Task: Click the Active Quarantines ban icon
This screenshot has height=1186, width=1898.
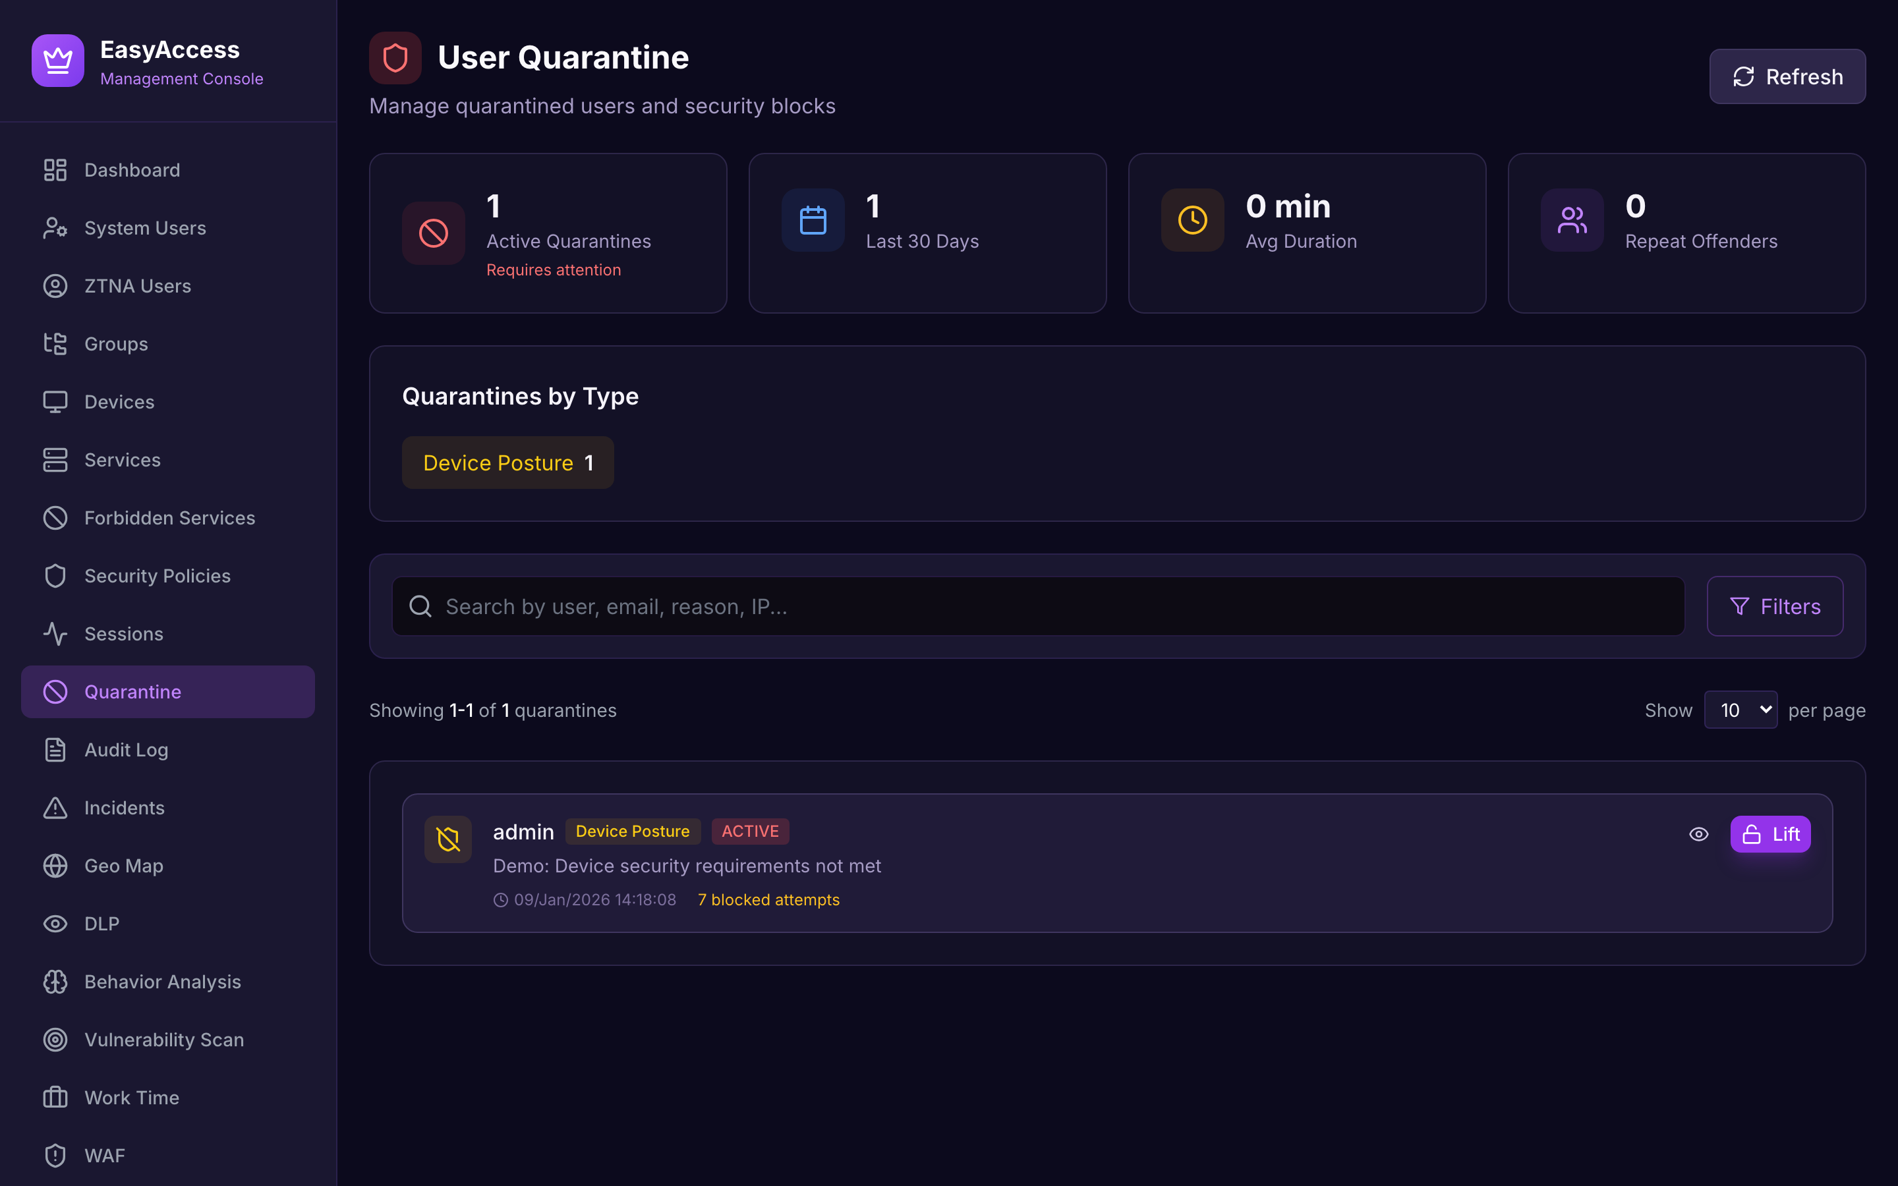Action: click(x=433, y=233)
